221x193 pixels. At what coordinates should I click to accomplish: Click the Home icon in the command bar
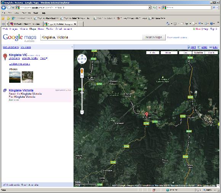(x=168, y=24)
